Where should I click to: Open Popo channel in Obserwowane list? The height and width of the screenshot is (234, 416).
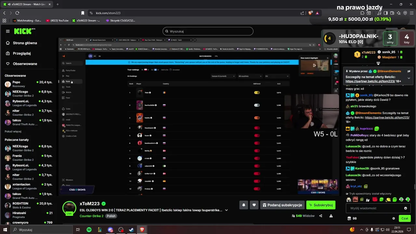[x=29, y=84]
